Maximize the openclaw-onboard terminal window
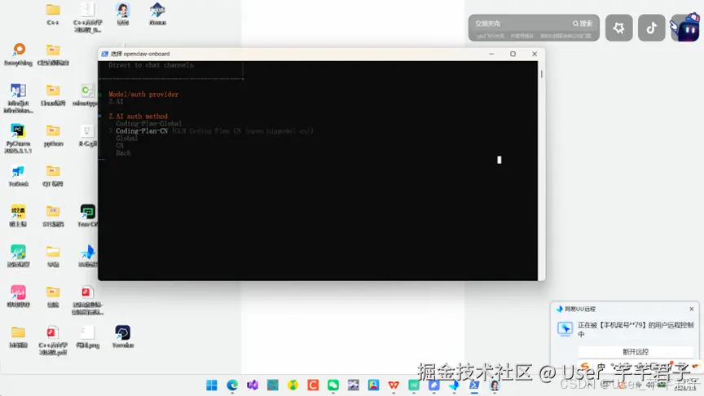 click(x=513, y=54)
